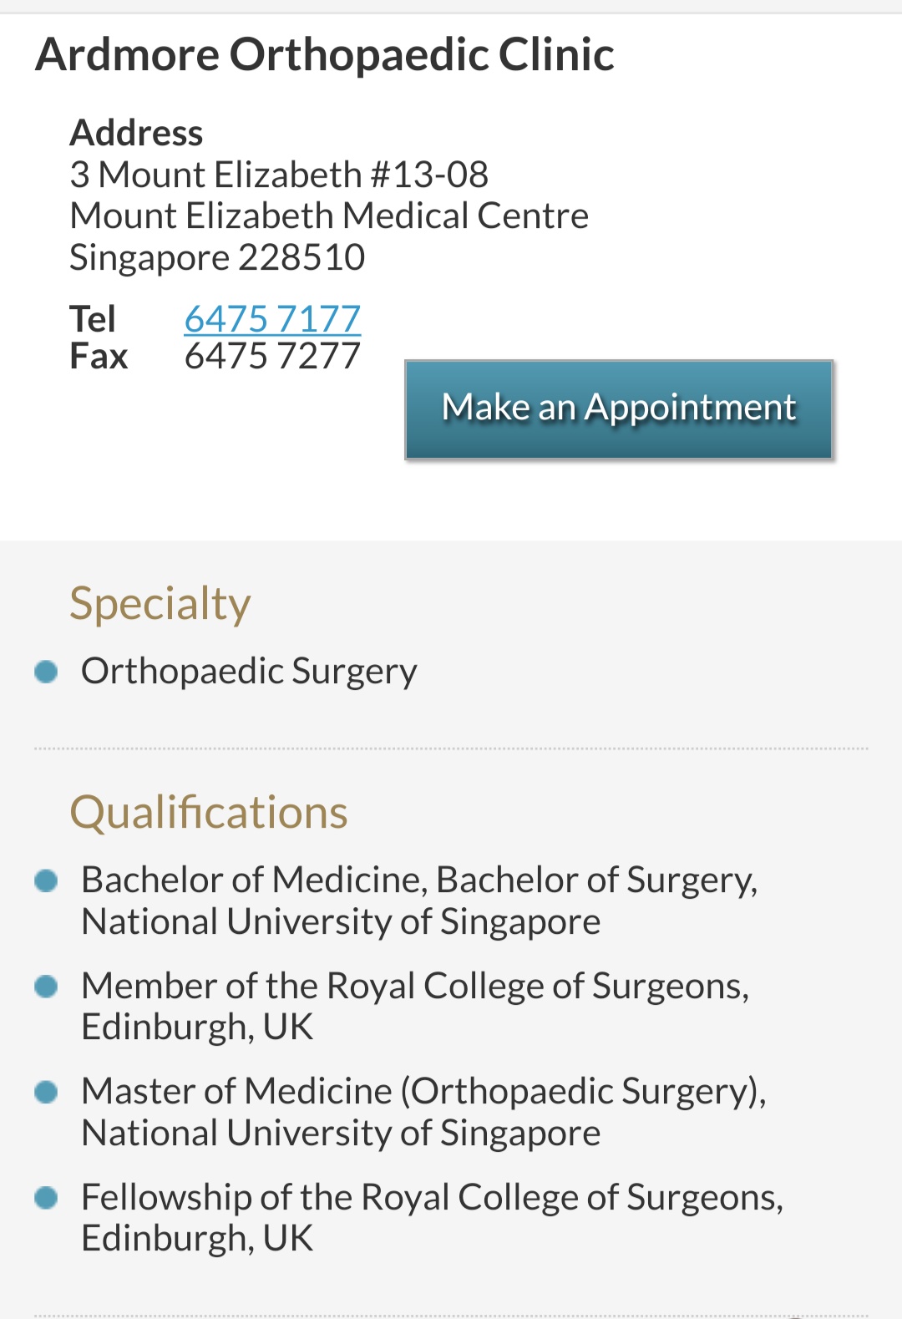Select the Bachelor of Medicine qualification text
This screenshot has width=902, height=1319.
418,900
